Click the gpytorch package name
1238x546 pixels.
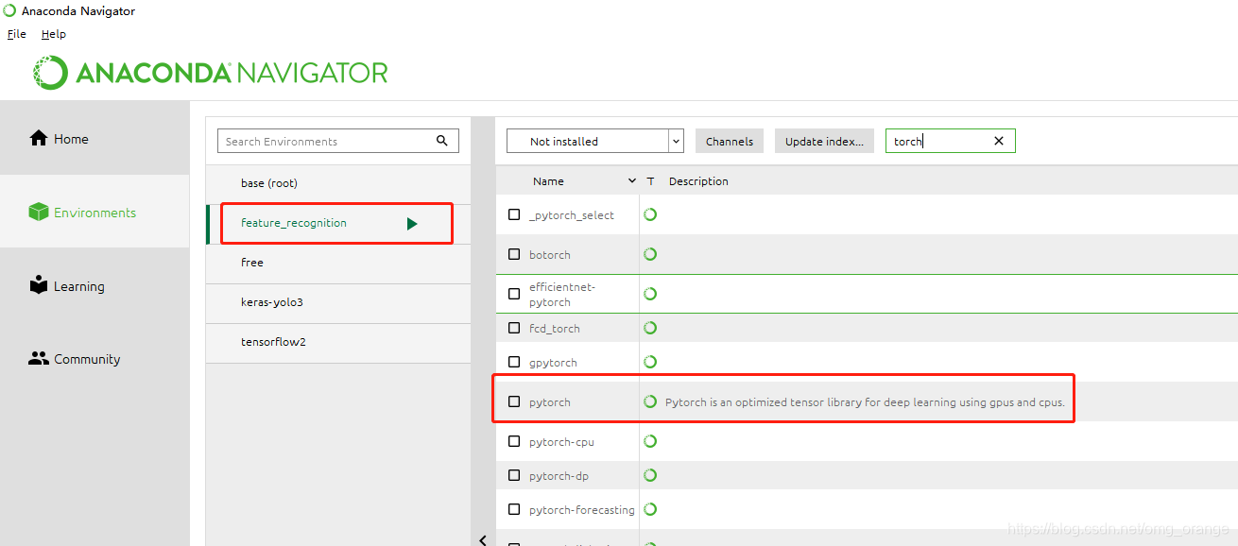[553, 363]
